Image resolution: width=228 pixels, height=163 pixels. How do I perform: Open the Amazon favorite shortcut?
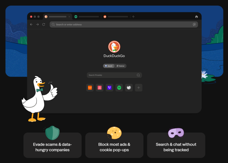[x=90, y=88]
